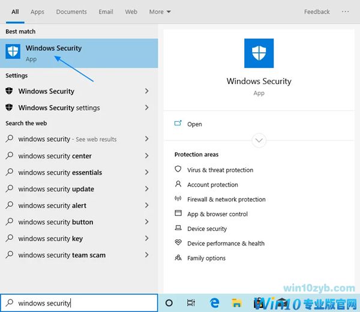Click magnifier icon beside windows security center
This screenshot has height=312, width=360.
10,155
